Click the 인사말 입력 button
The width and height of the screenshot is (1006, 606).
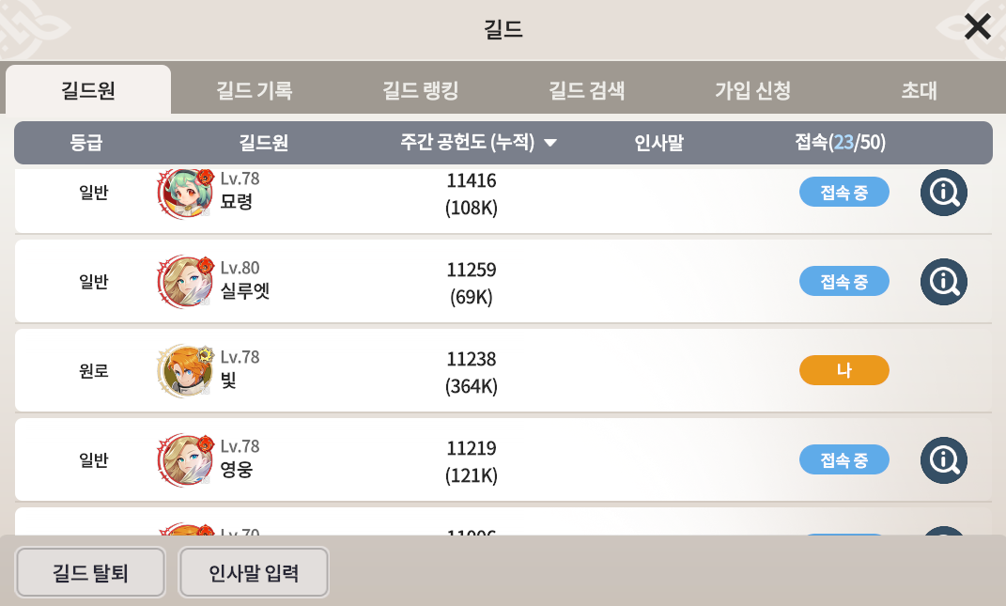254,572
